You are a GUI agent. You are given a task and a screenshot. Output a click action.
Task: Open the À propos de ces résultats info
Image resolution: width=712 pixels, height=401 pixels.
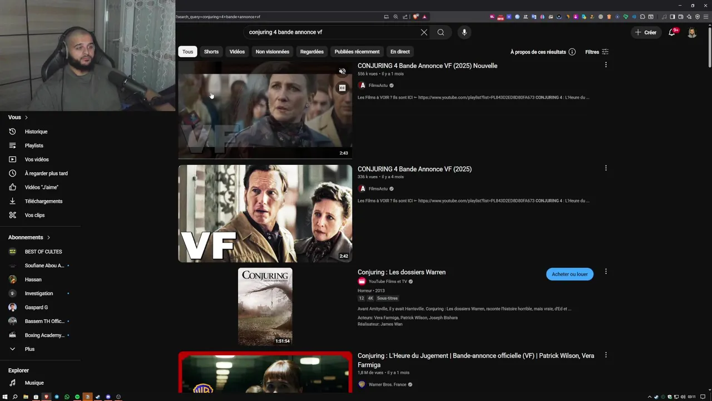tap(543, 52)
